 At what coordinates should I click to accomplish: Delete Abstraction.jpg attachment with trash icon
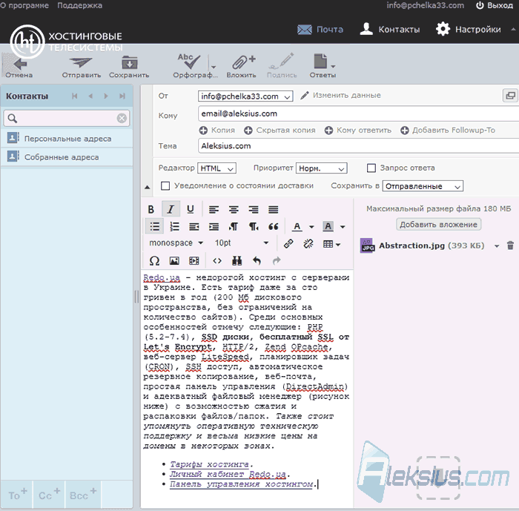510,245
